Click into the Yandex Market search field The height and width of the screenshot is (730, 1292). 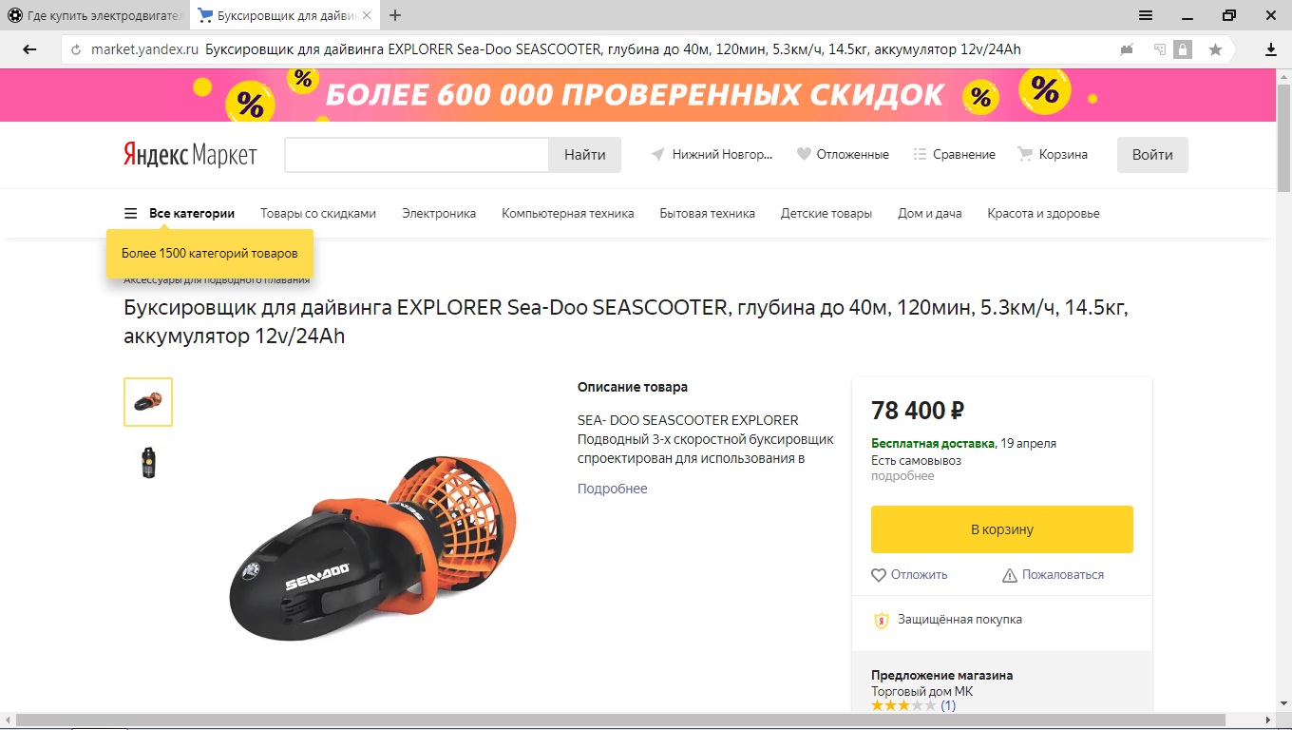pyautogui.click(x=417, y=155)
